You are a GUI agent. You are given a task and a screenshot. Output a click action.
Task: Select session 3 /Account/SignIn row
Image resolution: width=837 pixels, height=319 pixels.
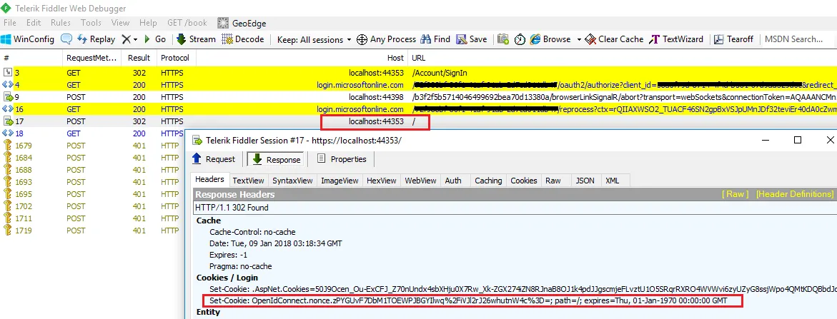419,72
